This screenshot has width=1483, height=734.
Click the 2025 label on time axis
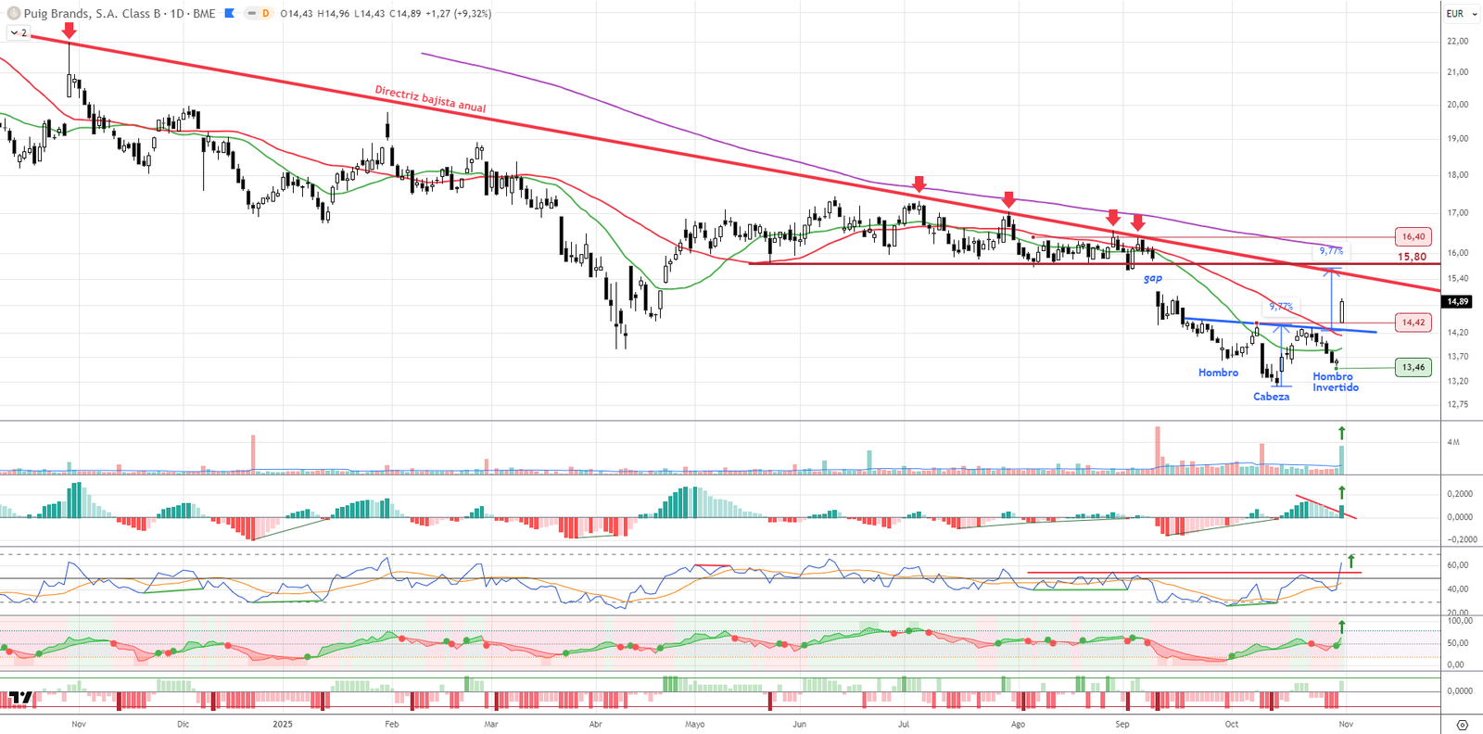click(283, 724)
